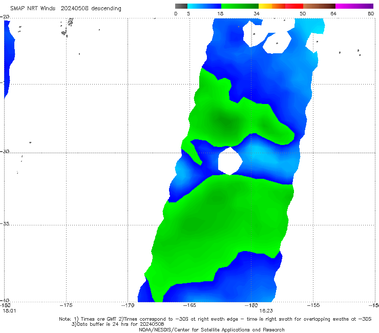Pick the magenta-purple colorbar segment
Viewport: 379px width, 333px height.
pyautogui.click(x=354, y=6)
